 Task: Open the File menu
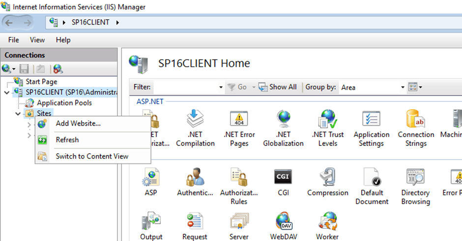pos(14,40)
